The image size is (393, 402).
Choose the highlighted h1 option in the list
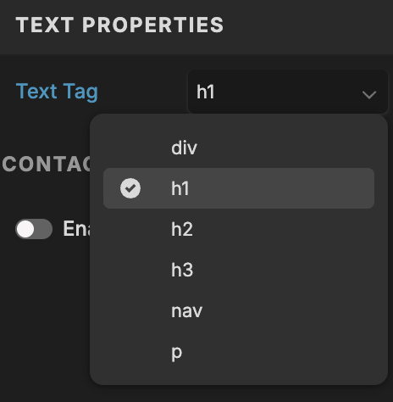239,188
